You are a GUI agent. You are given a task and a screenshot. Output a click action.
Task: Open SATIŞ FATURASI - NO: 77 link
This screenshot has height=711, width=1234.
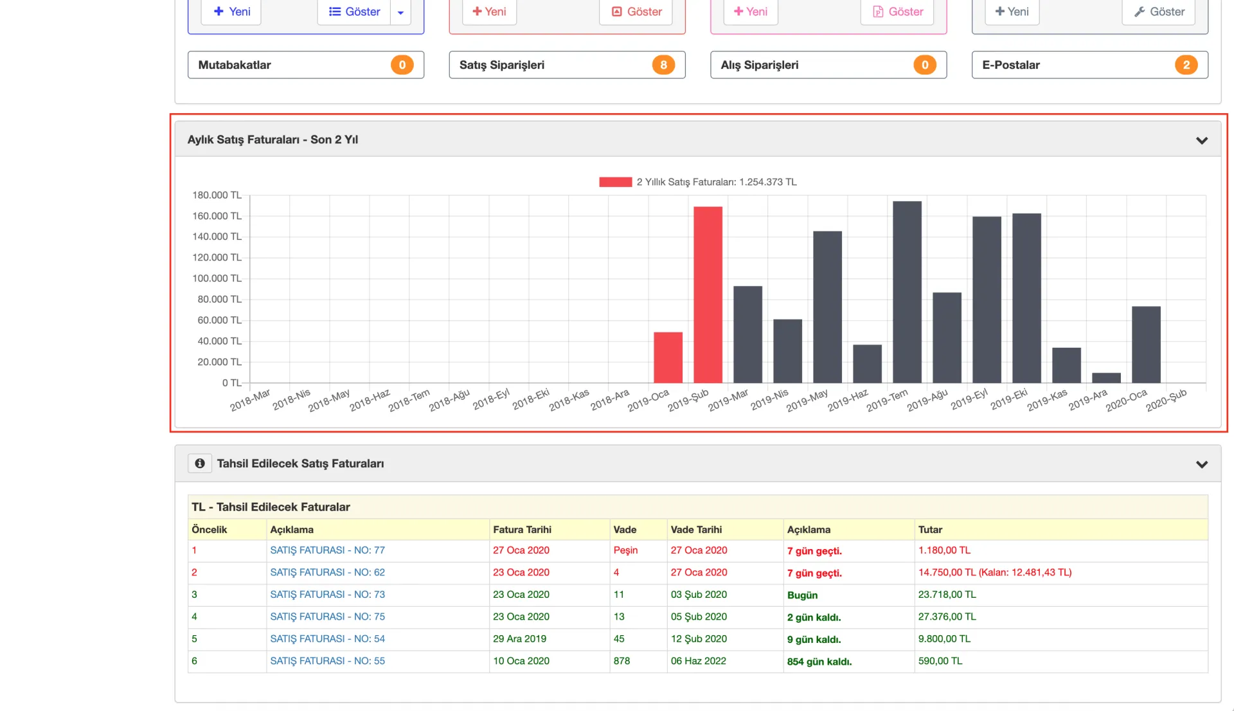point(328,550)
